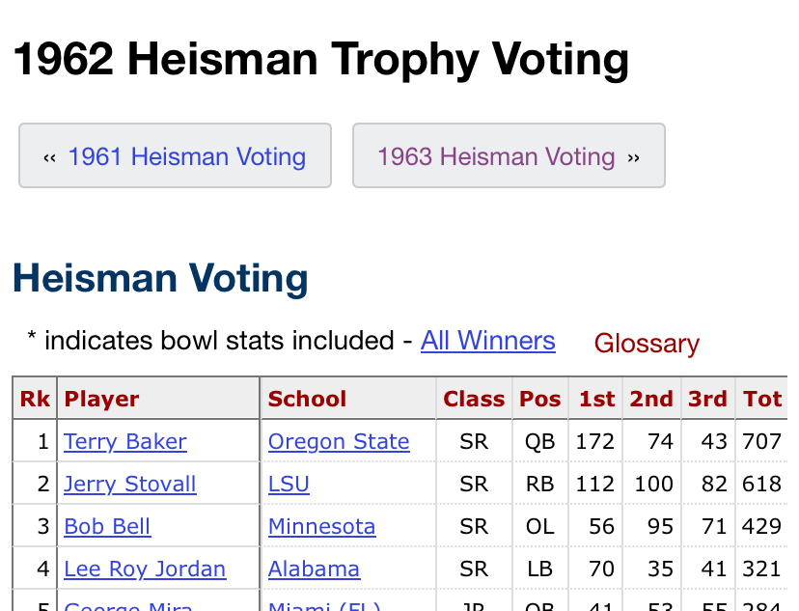Open the Oregon State school page
The height and width of the screenshot is (611, 799).
339,442
